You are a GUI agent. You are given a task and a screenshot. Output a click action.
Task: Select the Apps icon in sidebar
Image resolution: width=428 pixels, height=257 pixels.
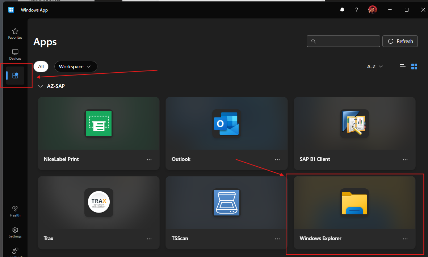[15, 76]
